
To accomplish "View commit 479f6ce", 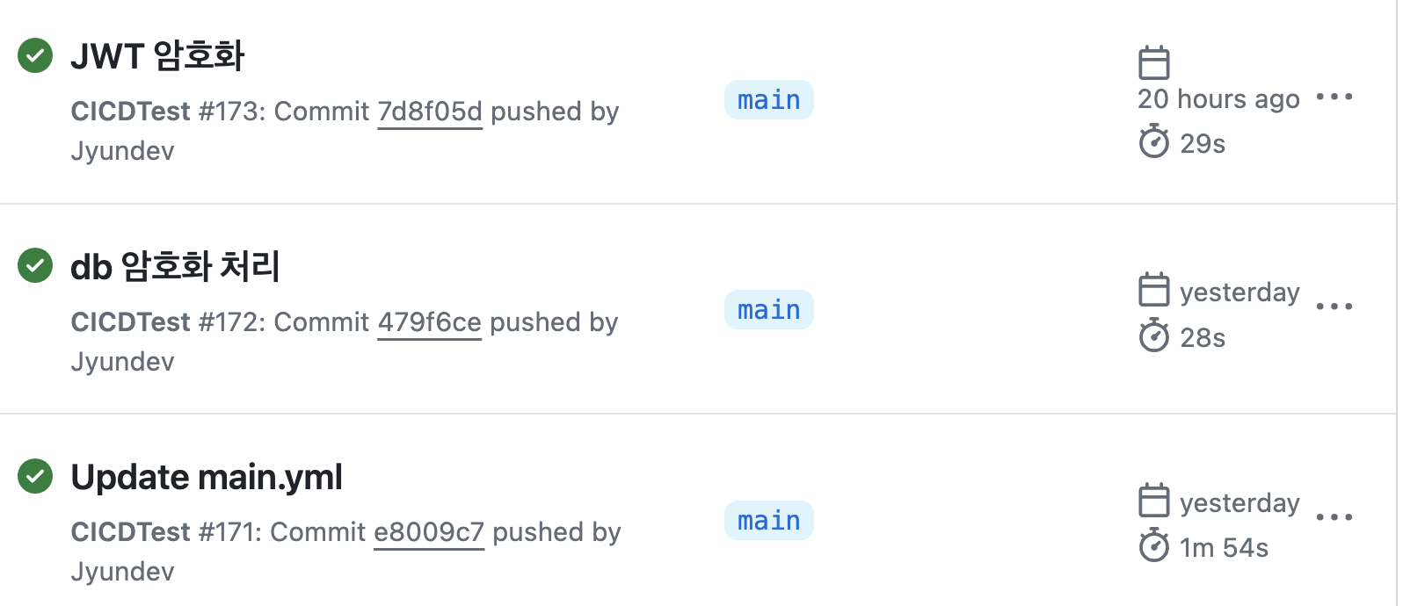I will [429, 322].
